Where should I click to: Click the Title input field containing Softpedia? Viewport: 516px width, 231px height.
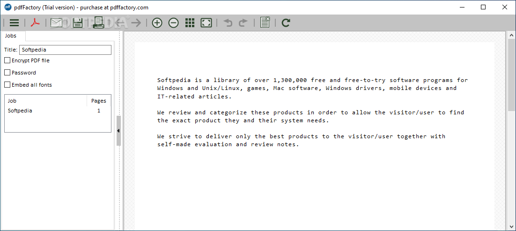65,50
